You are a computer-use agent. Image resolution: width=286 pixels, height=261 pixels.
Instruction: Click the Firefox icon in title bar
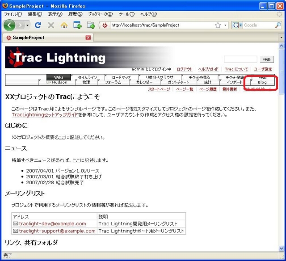click(5, 6)
